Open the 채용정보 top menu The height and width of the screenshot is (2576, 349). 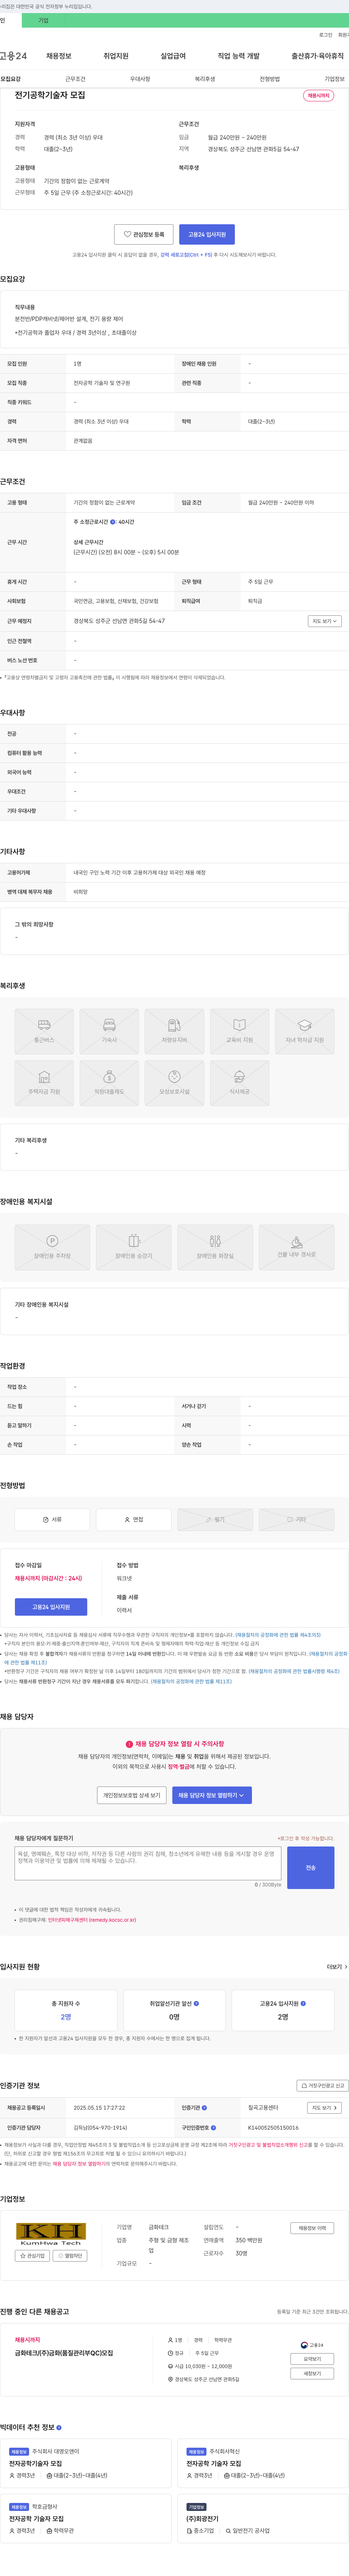(x=59, y=56)
